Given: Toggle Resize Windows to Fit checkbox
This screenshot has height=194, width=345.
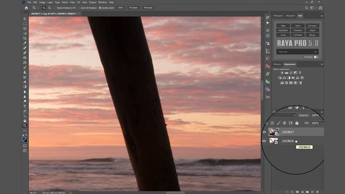Looking at the screenshot, I should tap(56, 8).
